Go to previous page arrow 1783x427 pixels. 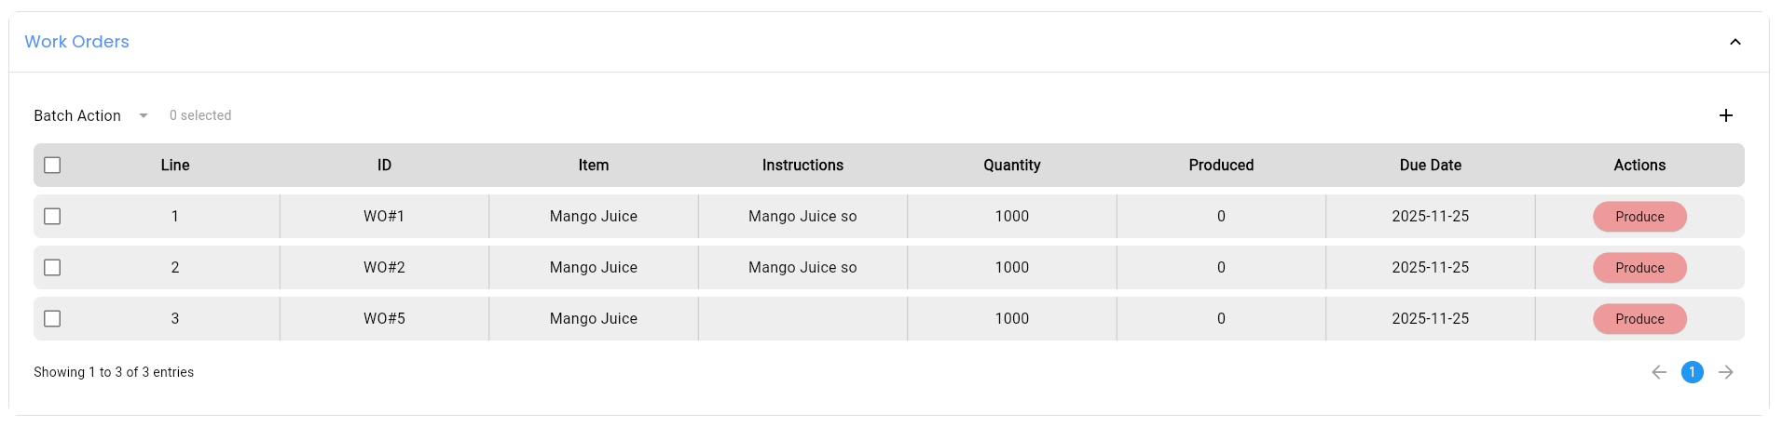(1658, 372)
